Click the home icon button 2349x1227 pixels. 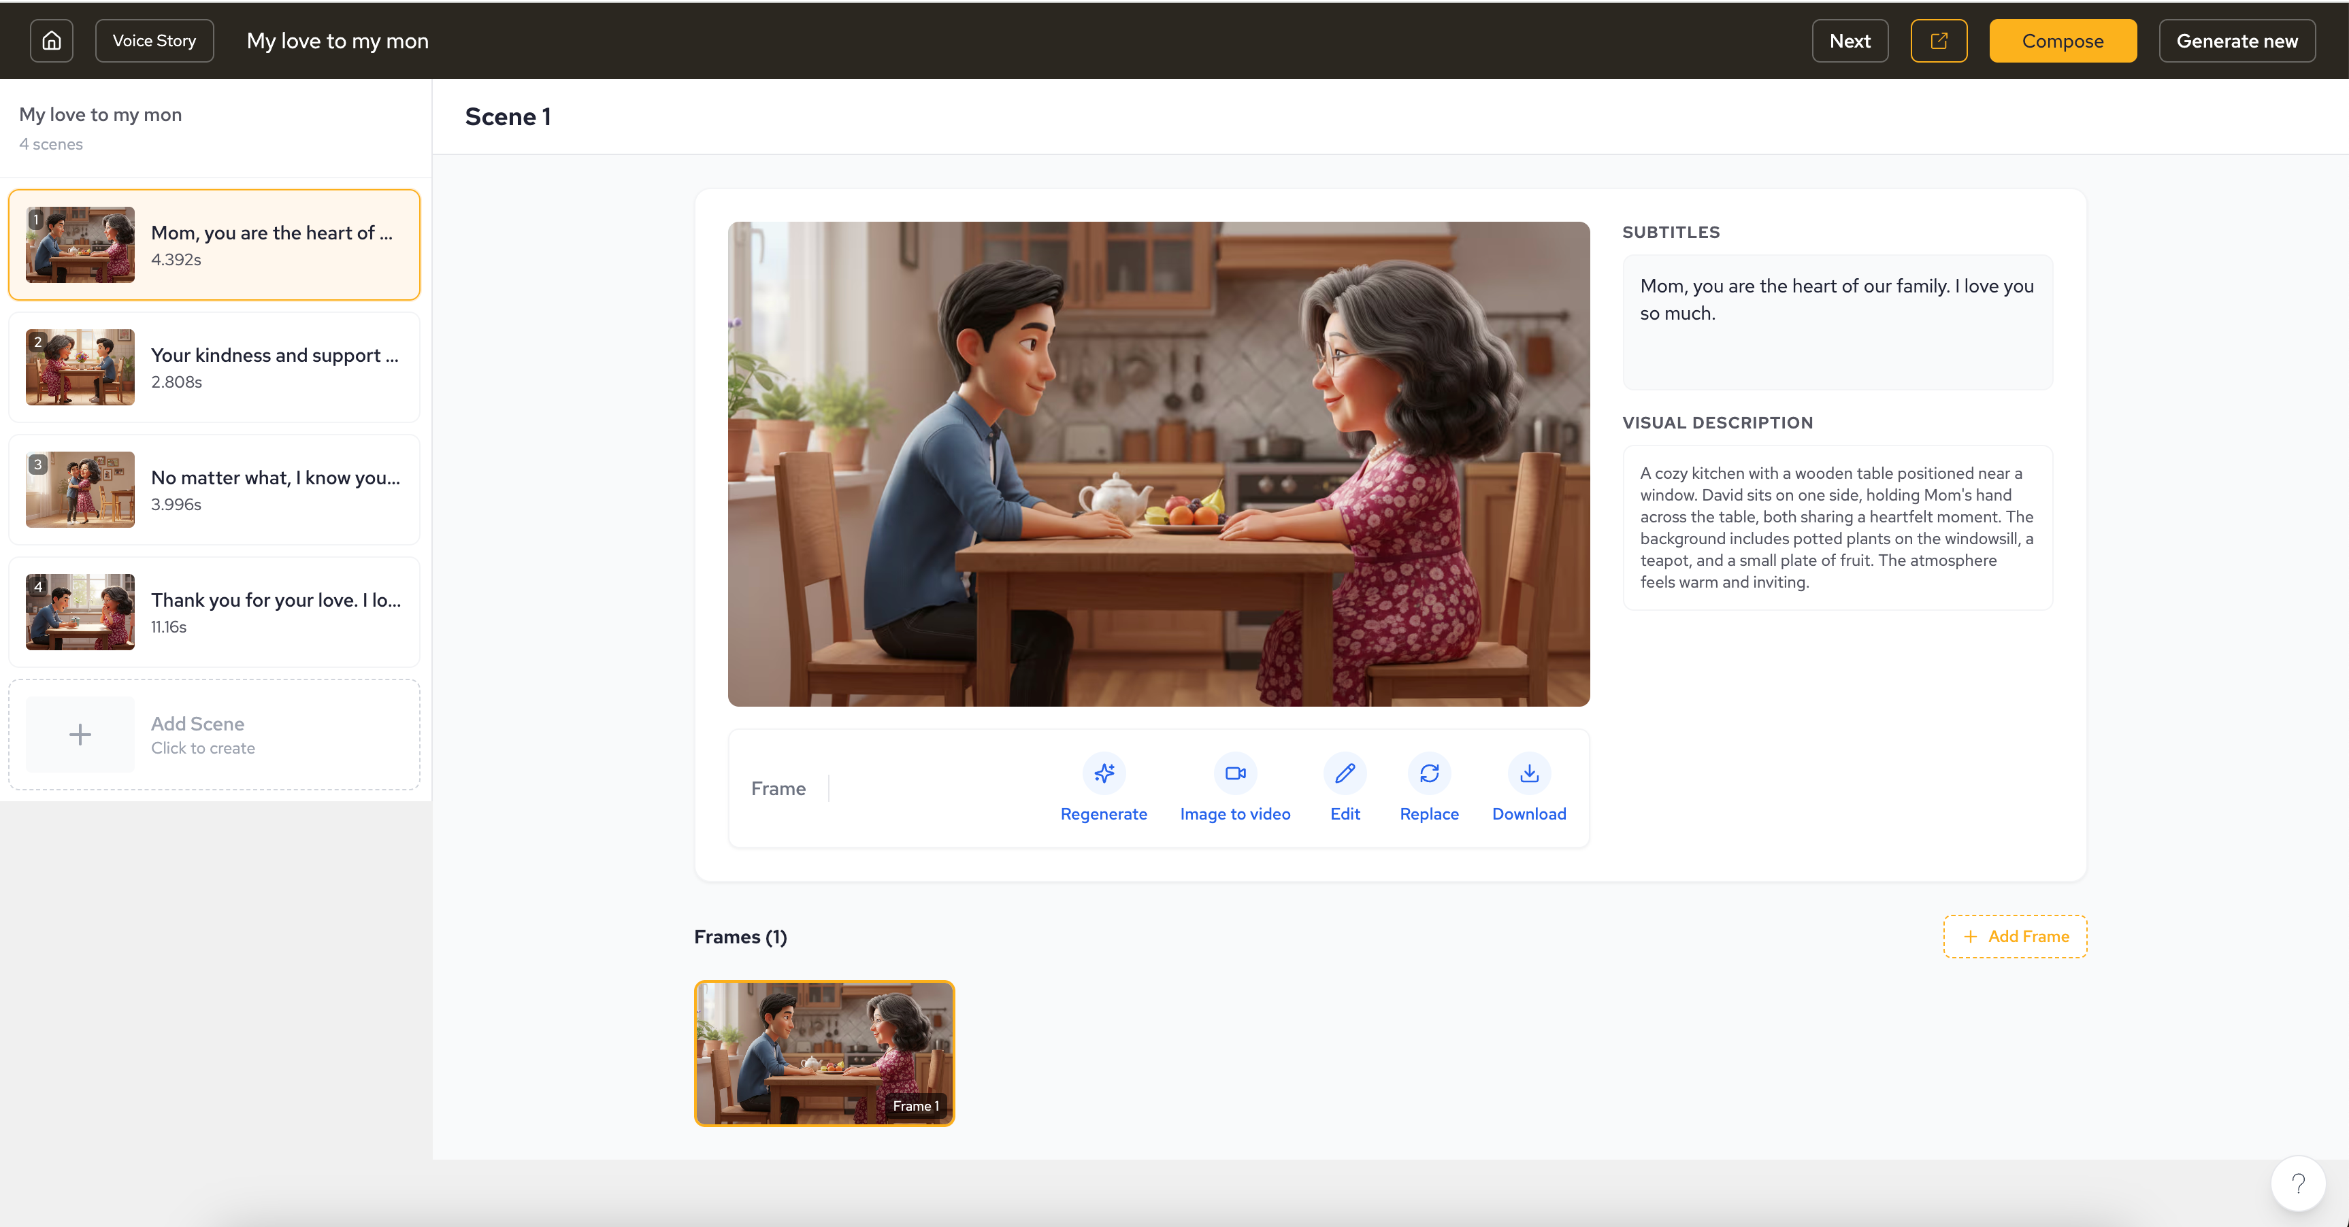51,41
